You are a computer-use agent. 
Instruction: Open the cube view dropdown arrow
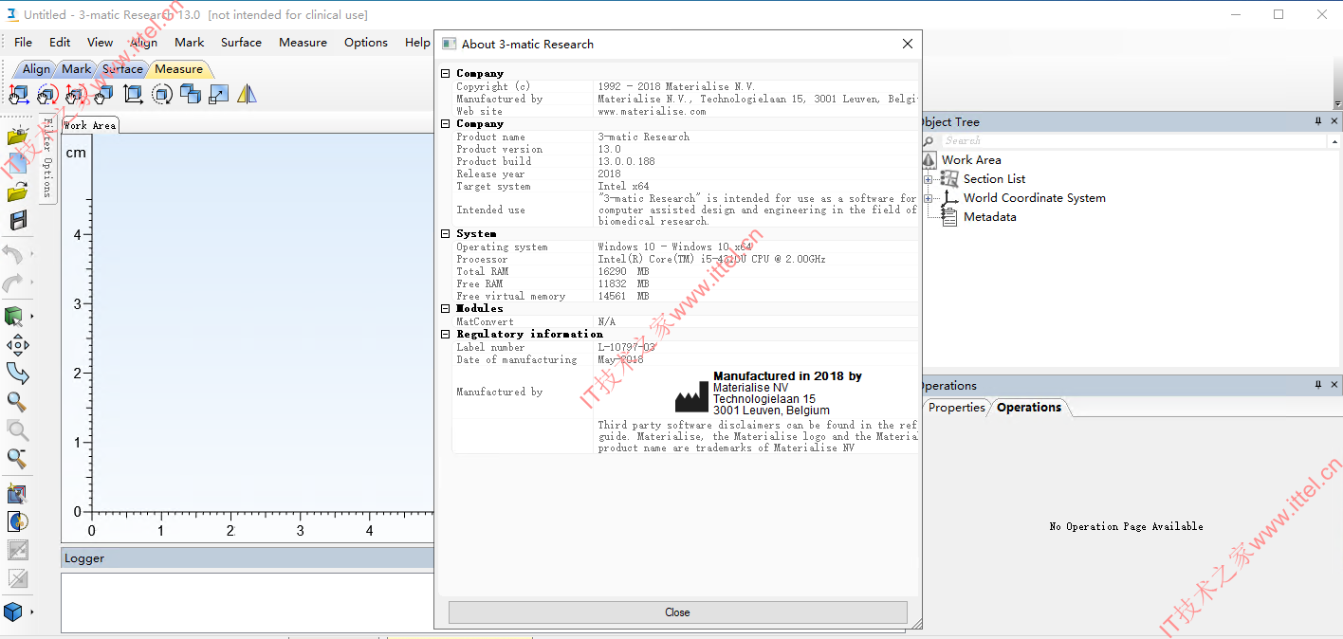[31, 612]
